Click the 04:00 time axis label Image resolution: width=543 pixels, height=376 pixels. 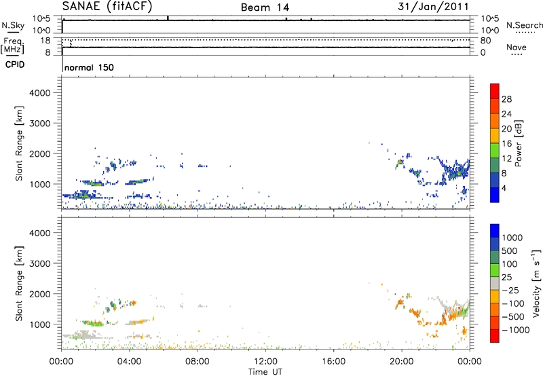tap(129, 362)
